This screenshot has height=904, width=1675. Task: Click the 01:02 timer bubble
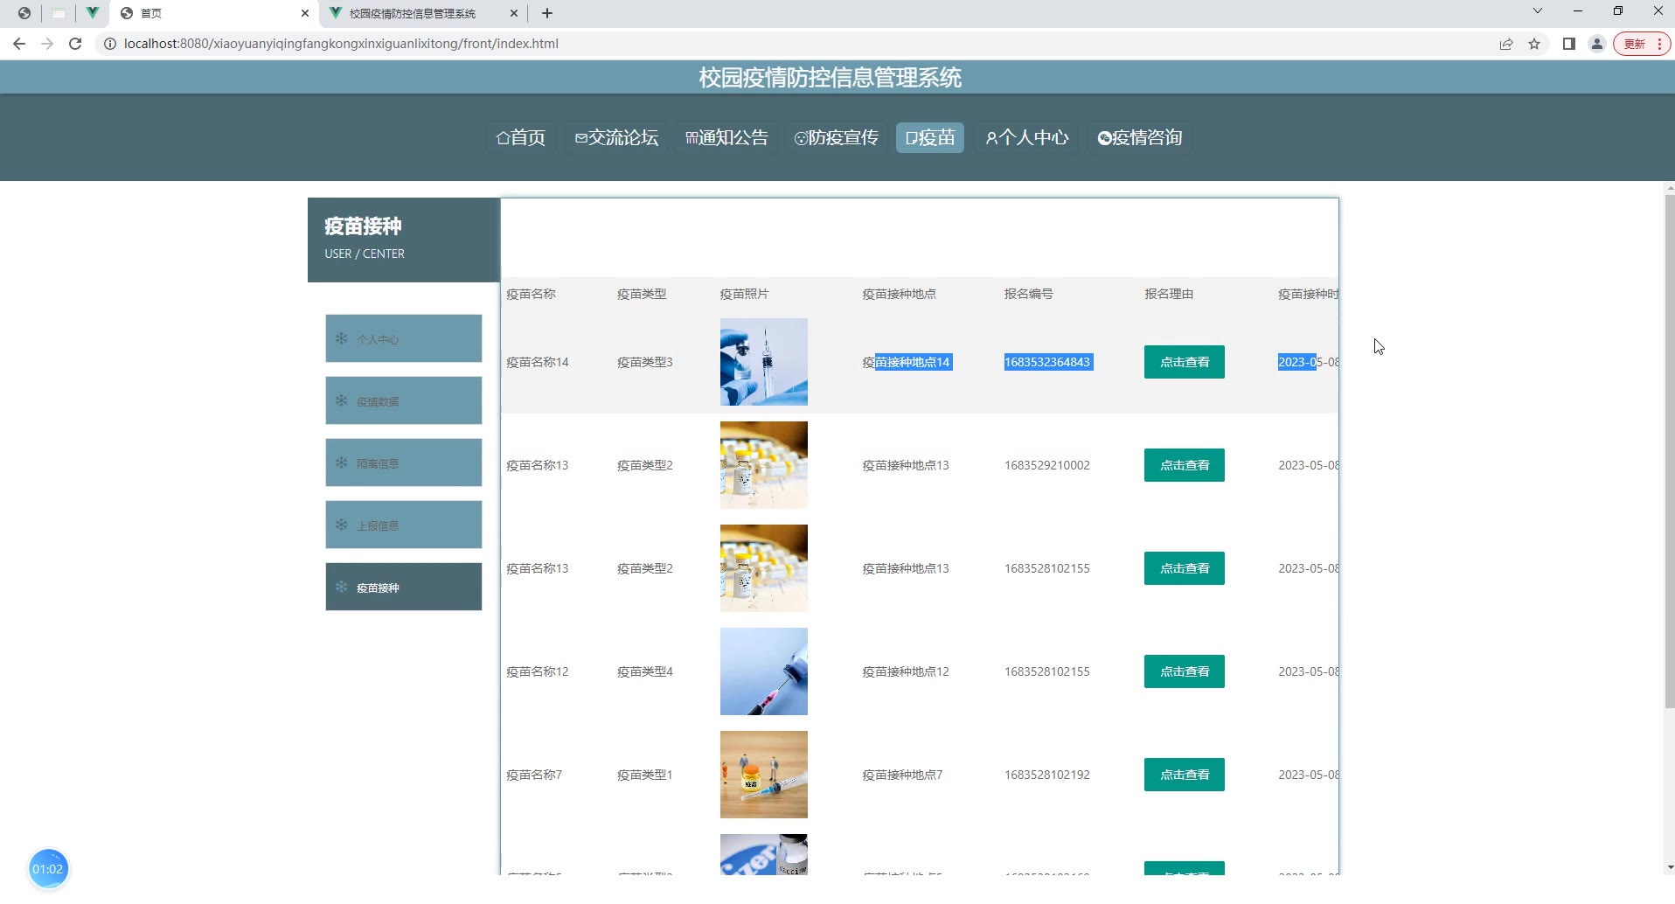[x=48, y=869]
